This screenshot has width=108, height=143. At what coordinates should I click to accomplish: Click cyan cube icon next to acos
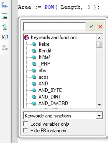tap(34, 77)
